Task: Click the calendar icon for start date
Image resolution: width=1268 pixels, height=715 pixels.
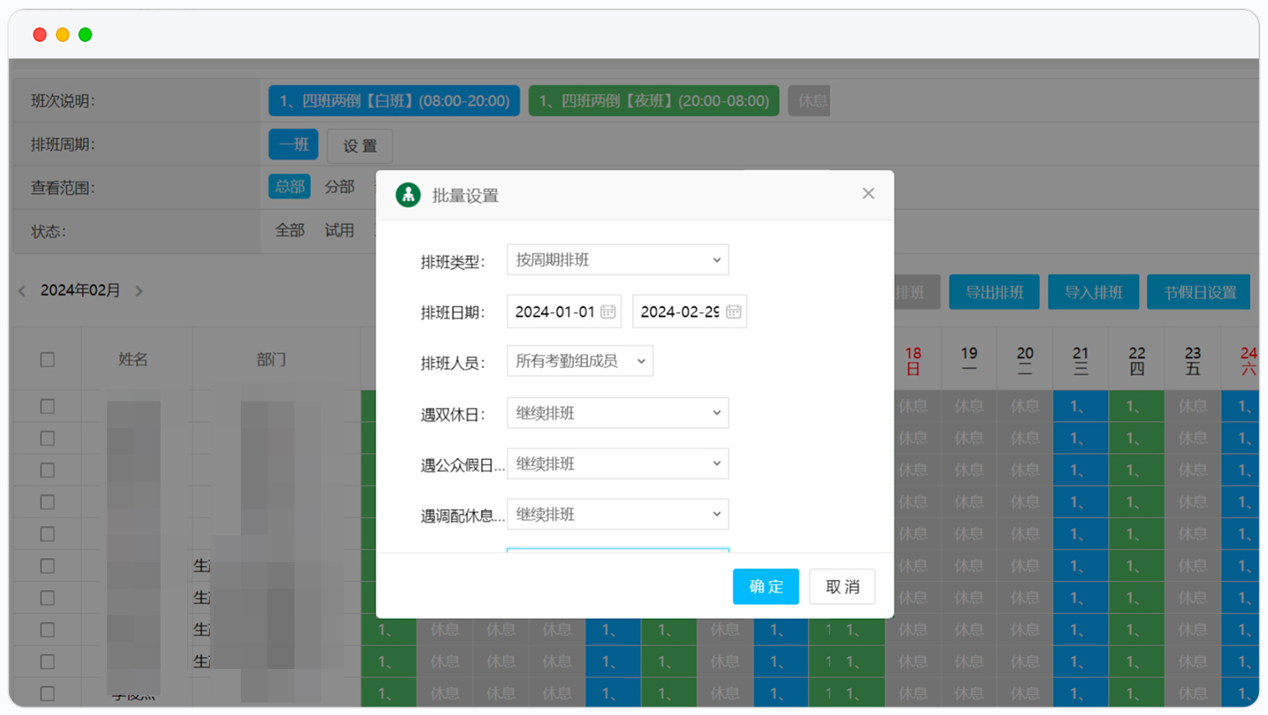Action: (608, 312)
